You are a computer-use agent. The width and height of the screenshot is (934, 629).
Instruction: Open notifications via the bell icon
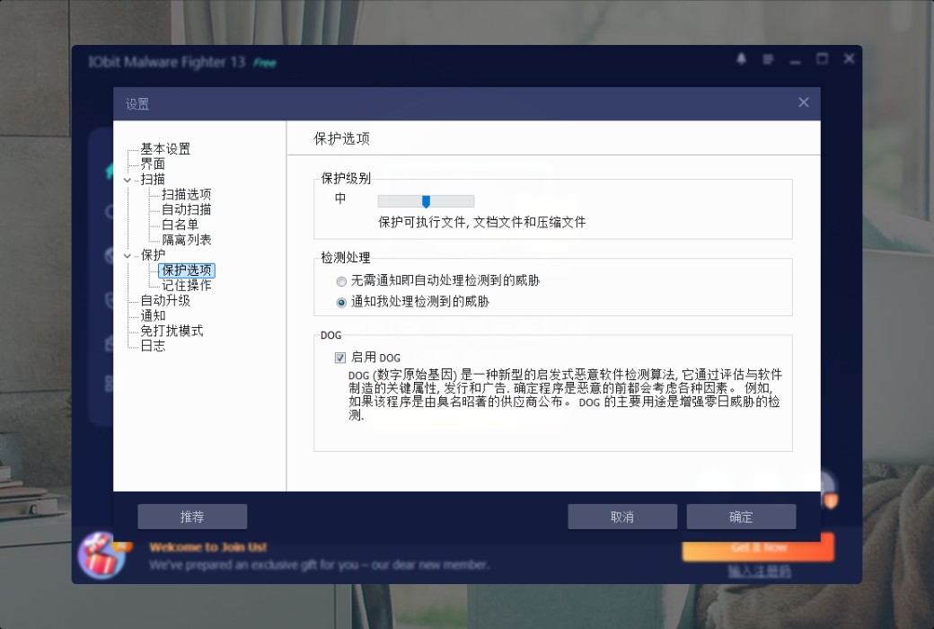740,58
